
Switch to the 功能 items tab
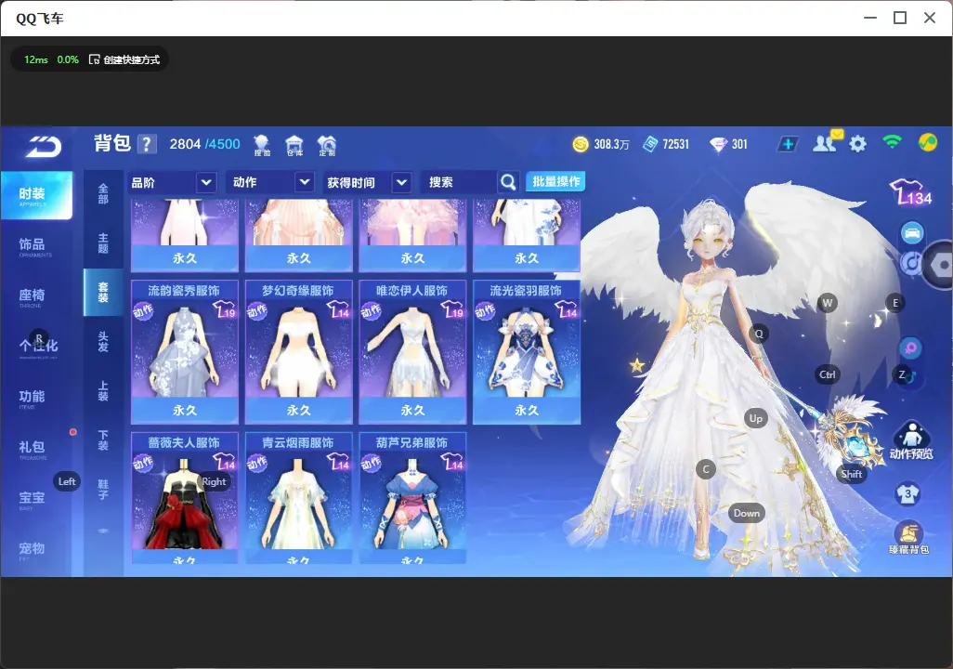tap(34, 398)
